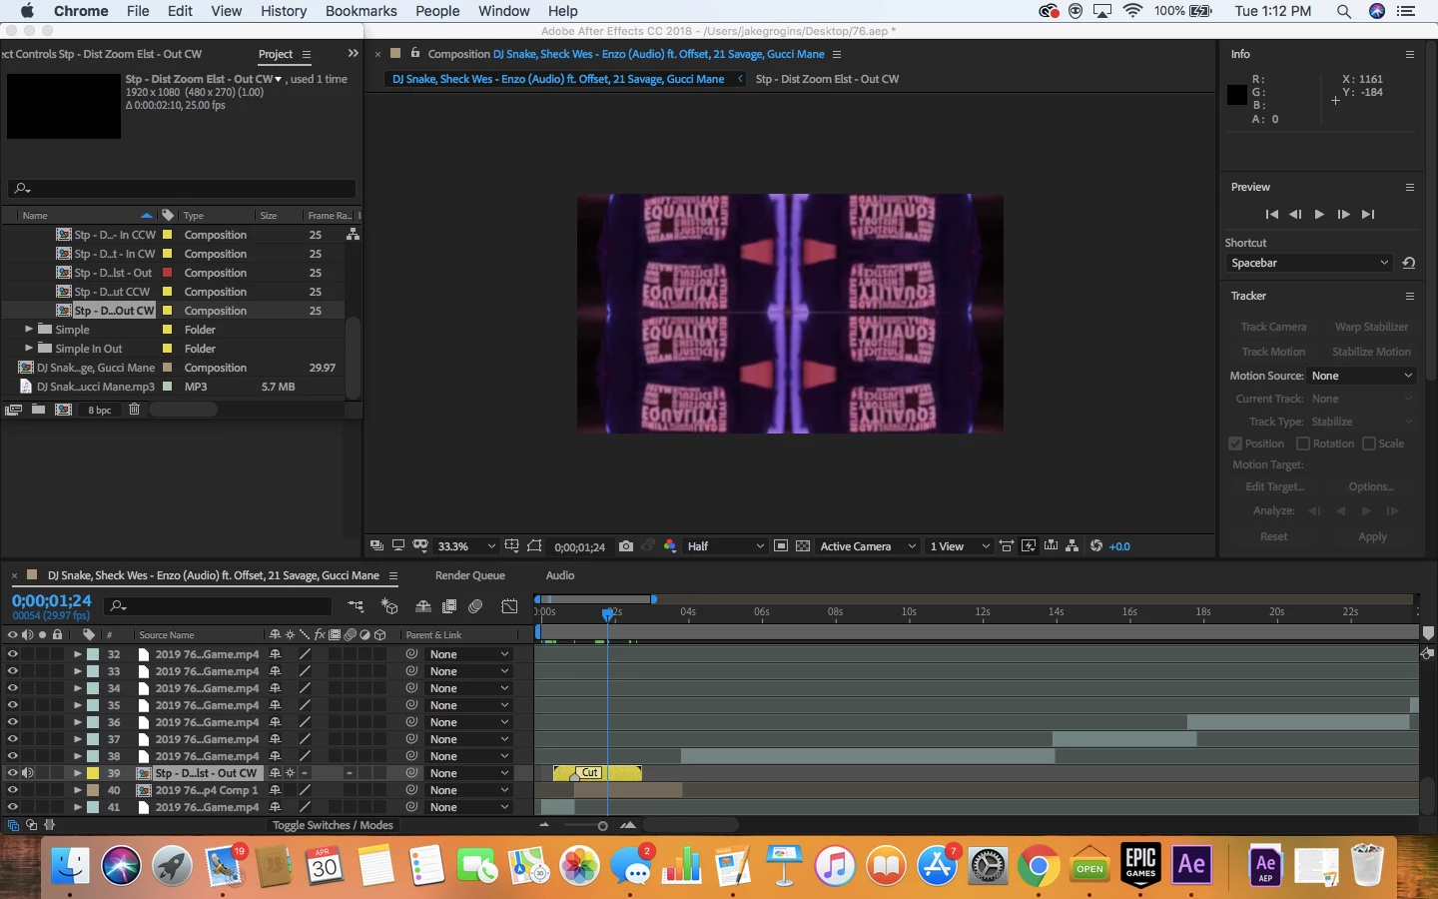Enable the Scale checkbox in Tracker
The height and width of the screenshot is (899, 1438).
1369,444
